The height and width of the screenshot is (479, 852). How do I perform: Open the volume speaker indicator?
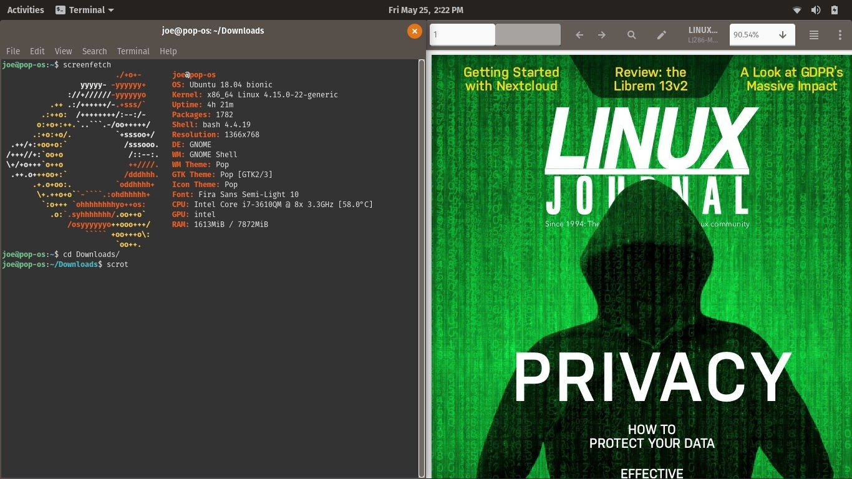tap(815, 10)
